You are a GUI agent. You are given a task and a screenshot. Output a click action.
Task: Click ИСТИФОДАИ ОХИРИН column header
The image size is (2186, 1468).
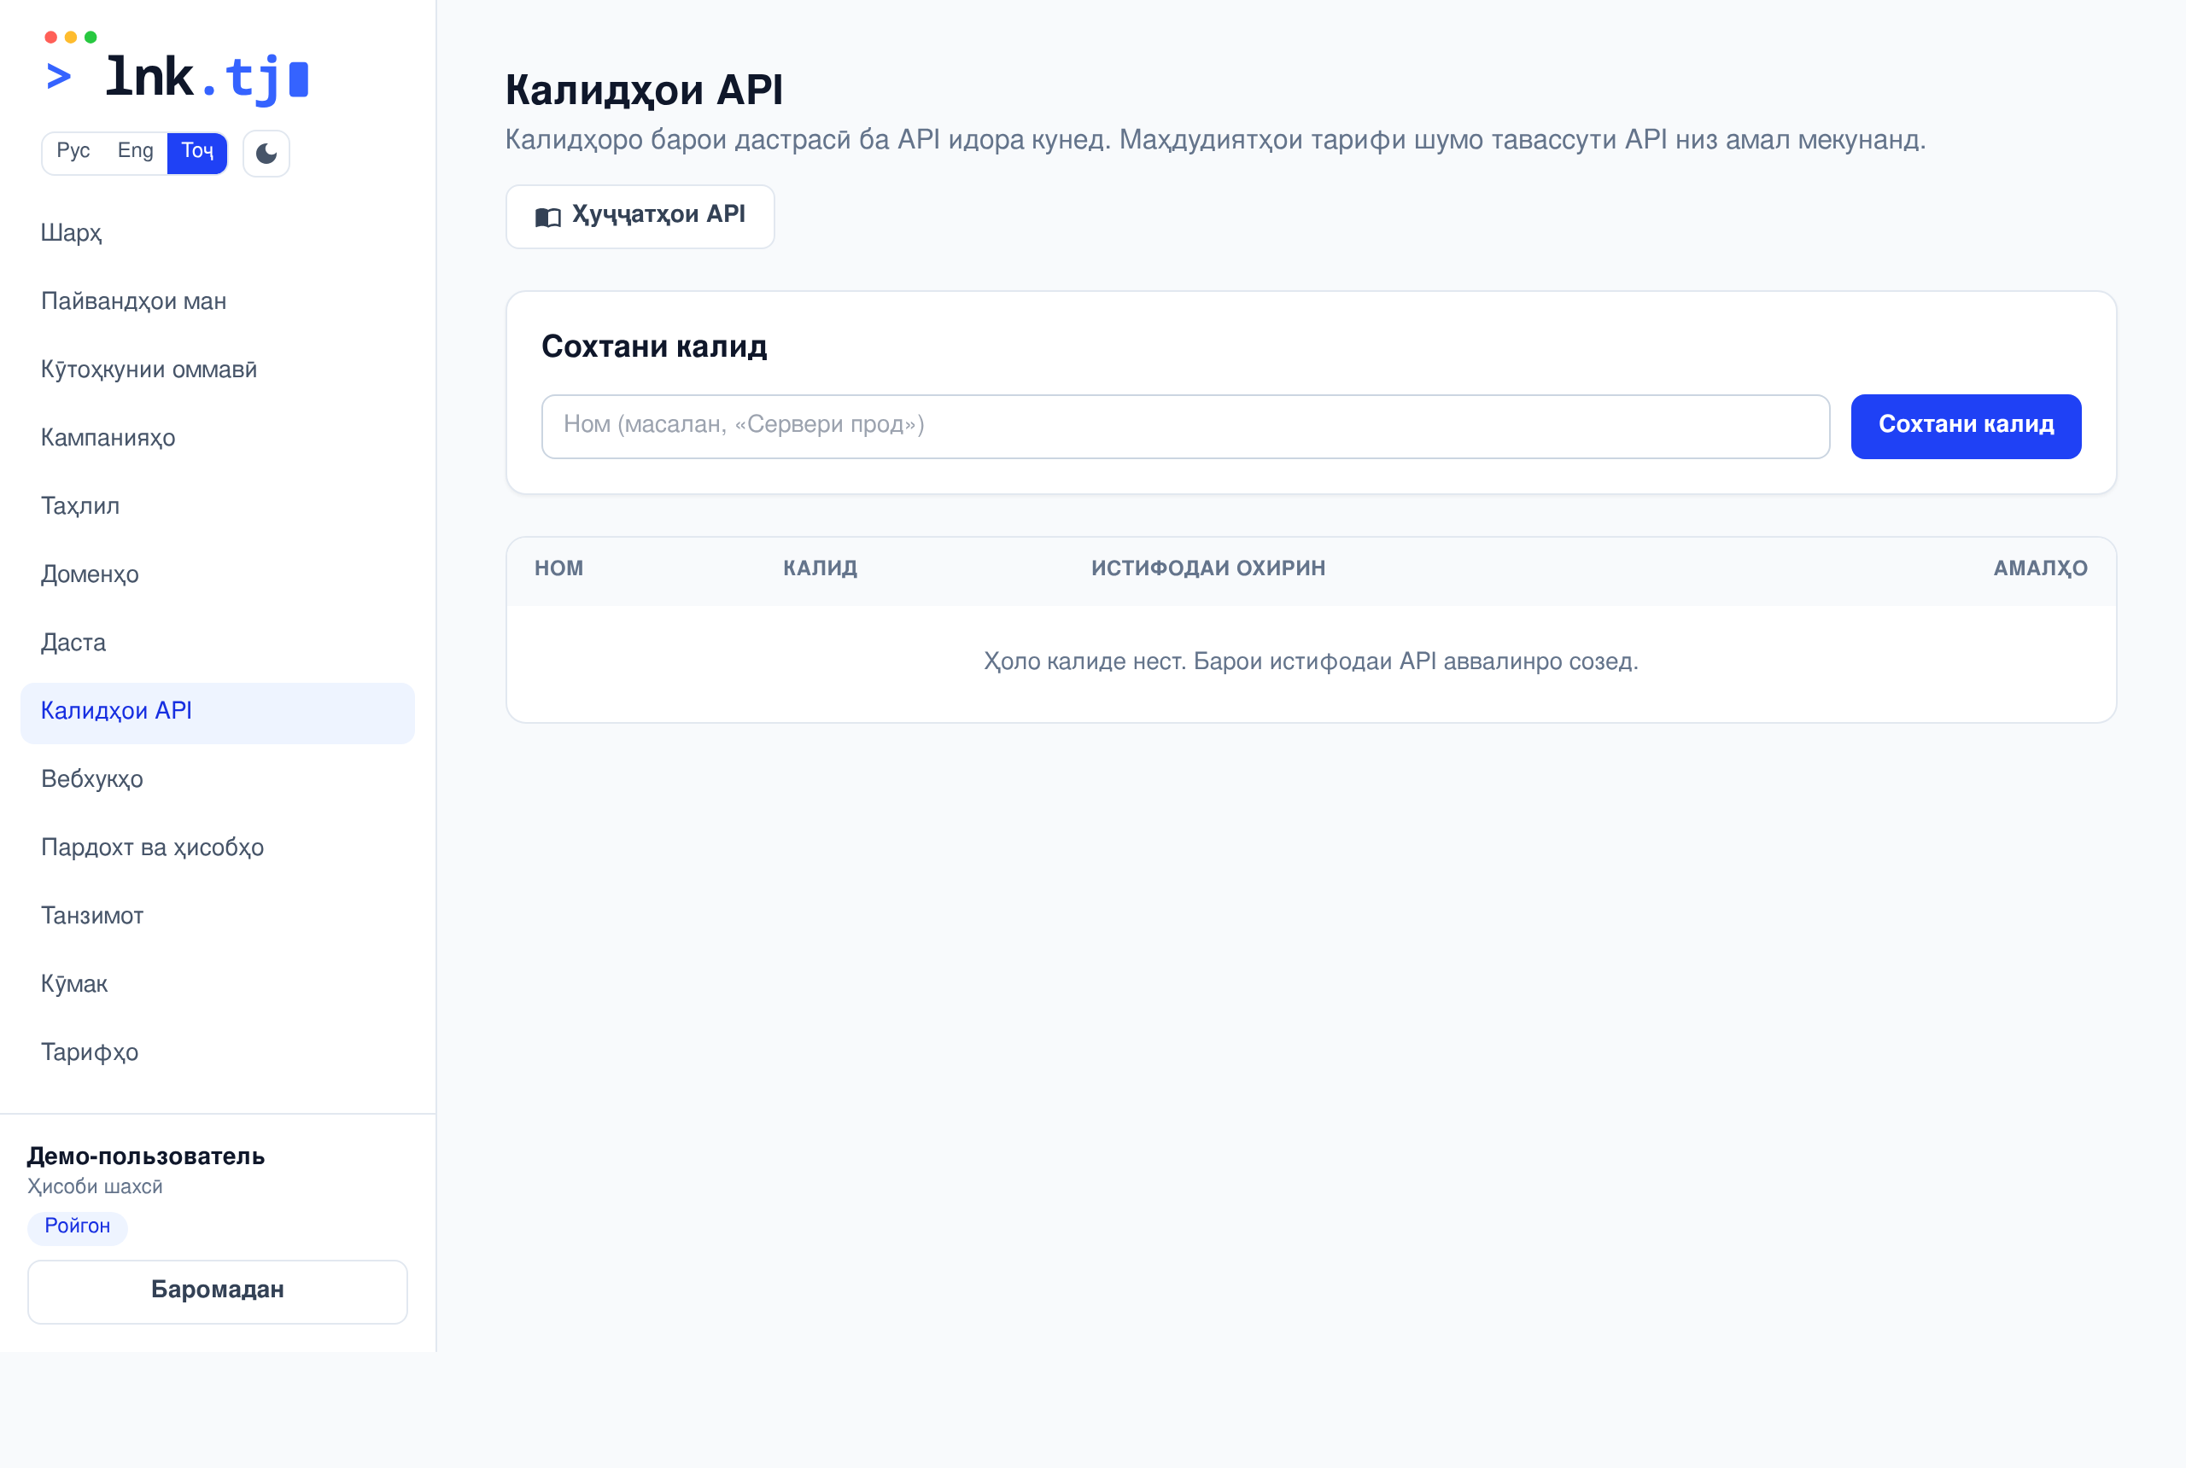click(x=1208, y=568)
